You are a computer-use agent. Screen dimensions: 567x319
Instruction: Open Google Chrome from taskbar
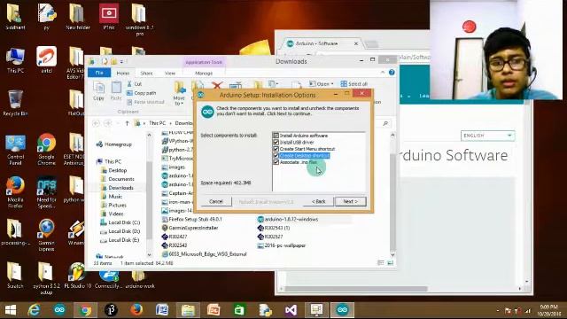[x=85, y=310]
